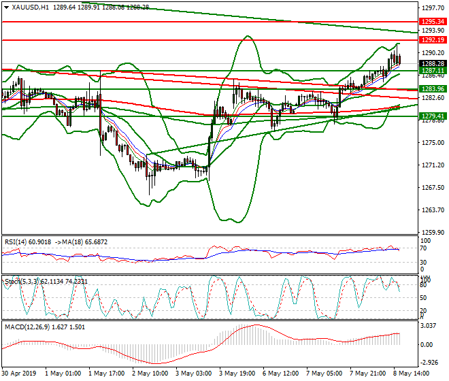Click the MACD 3.037 axis value
This screenshot has height=381, width=449.
[x=429, y=326]
